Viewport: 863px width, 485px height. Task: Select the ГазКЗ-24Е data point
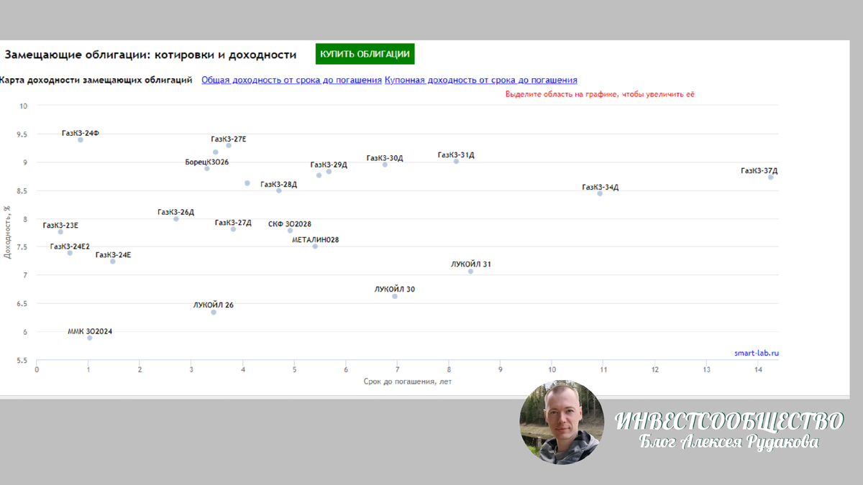[113, 262]
